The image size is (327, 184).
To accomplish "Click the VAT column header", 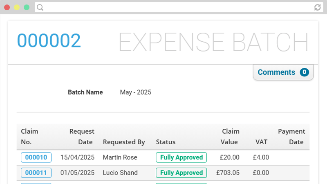I will click(261, 142).
